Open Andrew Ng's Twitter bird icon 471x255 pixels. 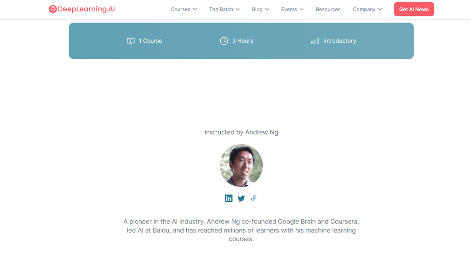241,199
